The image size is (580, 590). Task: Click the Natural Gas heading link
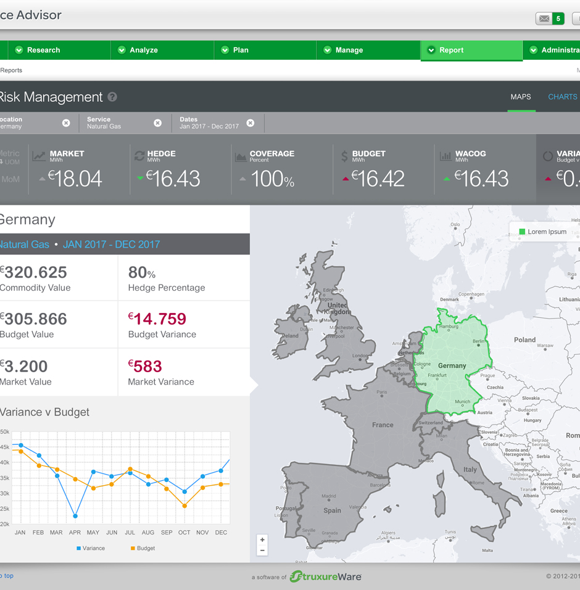(x=25, y=244)
